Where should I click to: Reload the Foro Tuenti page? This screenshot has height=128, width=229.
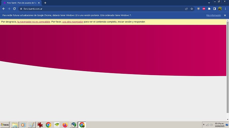click(14, 9)
